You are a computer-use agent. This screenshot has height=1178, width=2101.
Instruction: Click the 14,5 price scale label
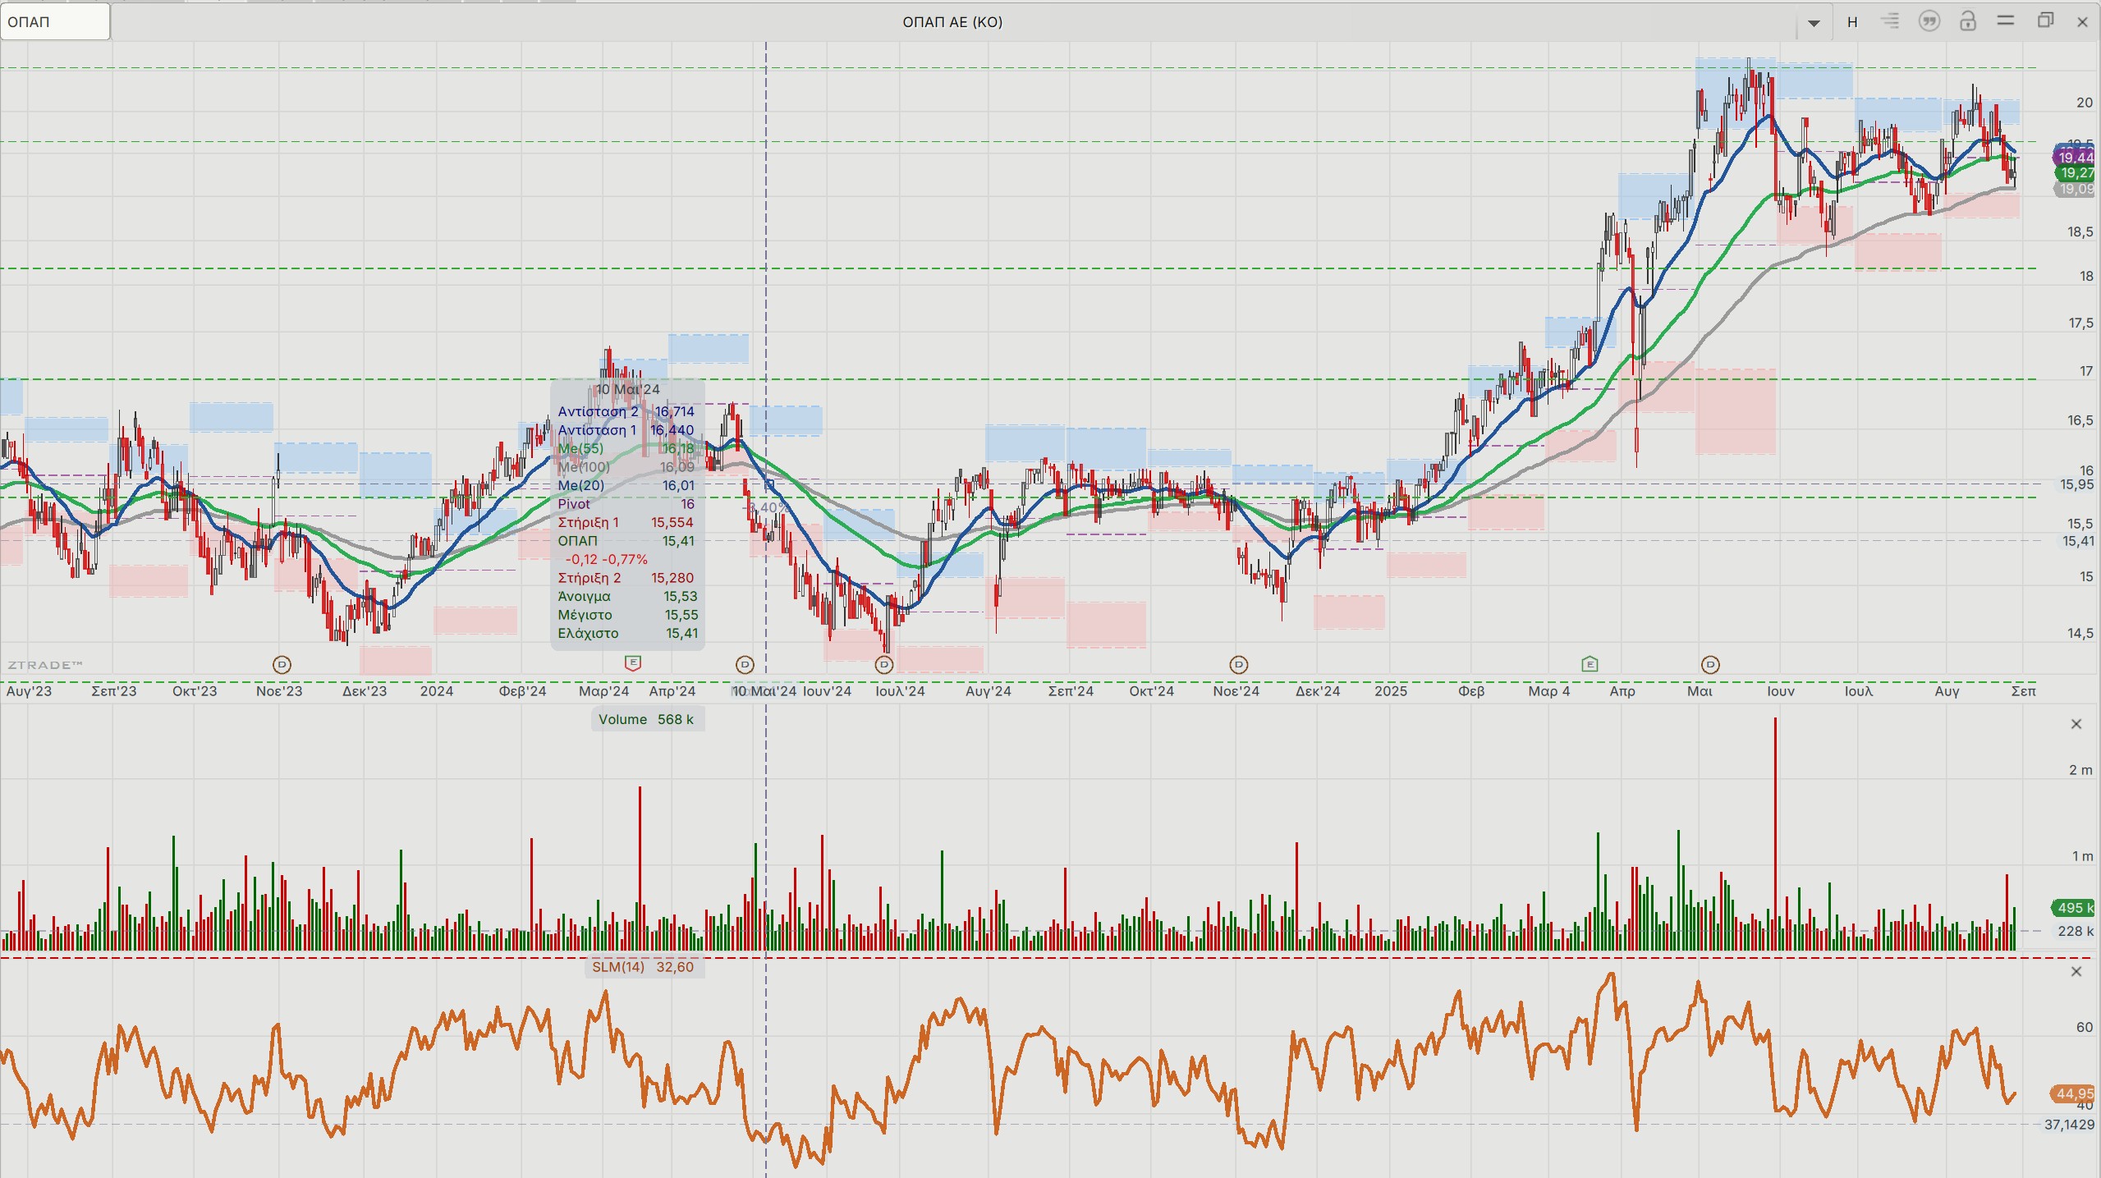pyautogui.click(x=2080, y=633)
